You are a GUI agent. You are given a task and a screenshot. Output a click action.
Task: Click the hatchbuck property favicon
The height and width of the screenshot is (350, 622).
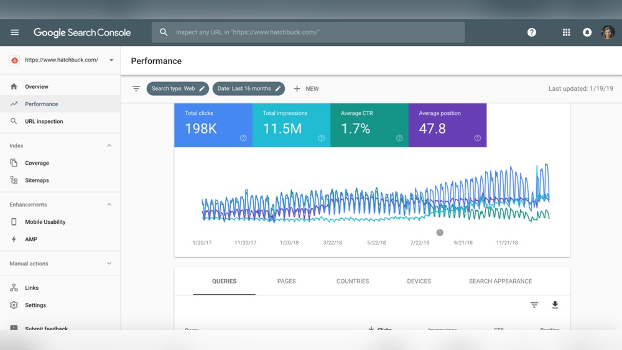point(15,60)
